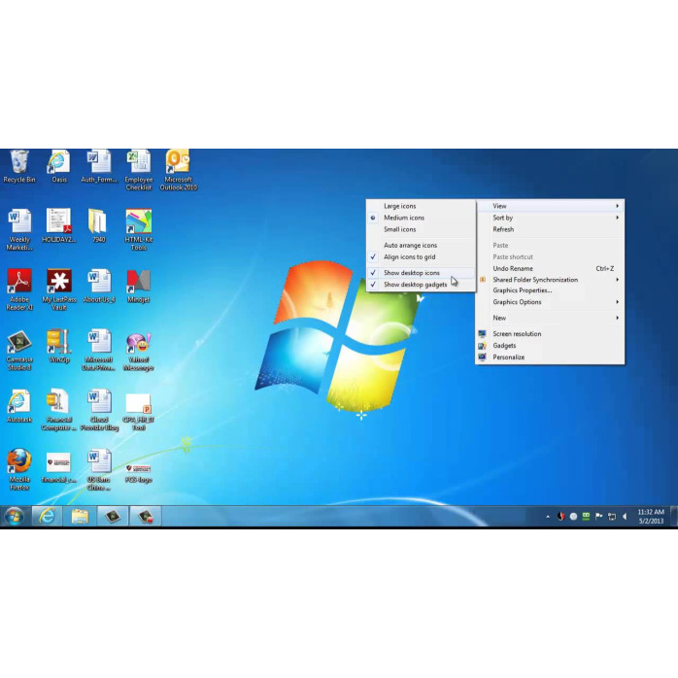Image resolution: width=678 pixels, height=678 pixels.
Task: Select the US Bans China Word document
Action: pyautogui.click(x=98, y=470)
